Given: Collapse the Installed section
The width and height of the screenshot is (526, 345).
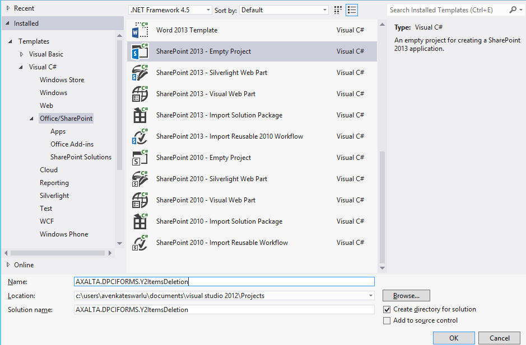Looking at the screenshot, I should point(8,23).
